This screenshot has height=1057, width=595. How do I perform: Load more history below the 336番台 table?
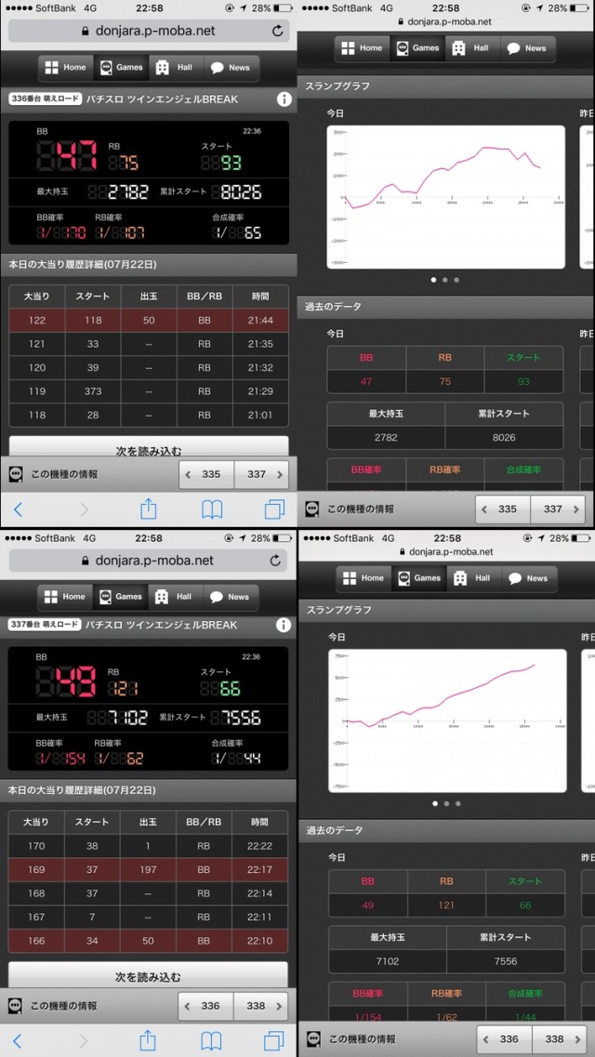coord(149,450)
